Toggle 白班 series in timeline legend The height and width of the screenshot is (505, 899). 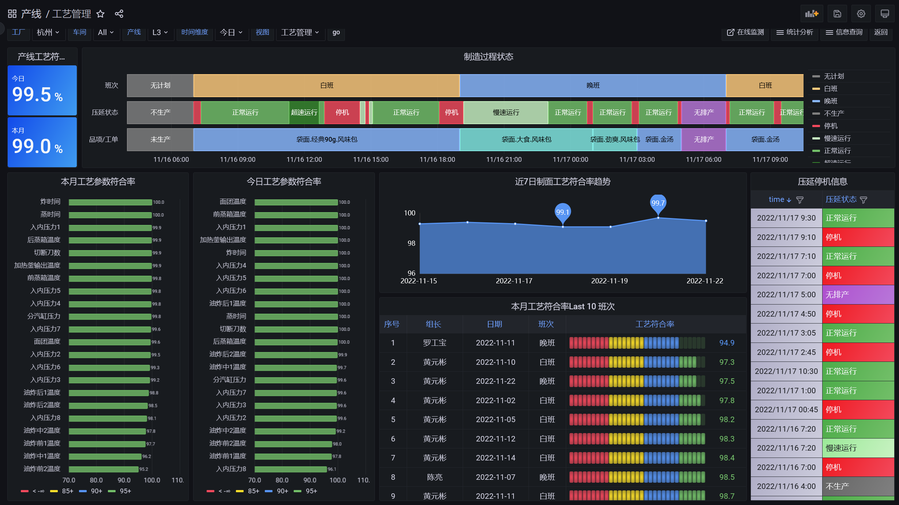pos(830,89)
